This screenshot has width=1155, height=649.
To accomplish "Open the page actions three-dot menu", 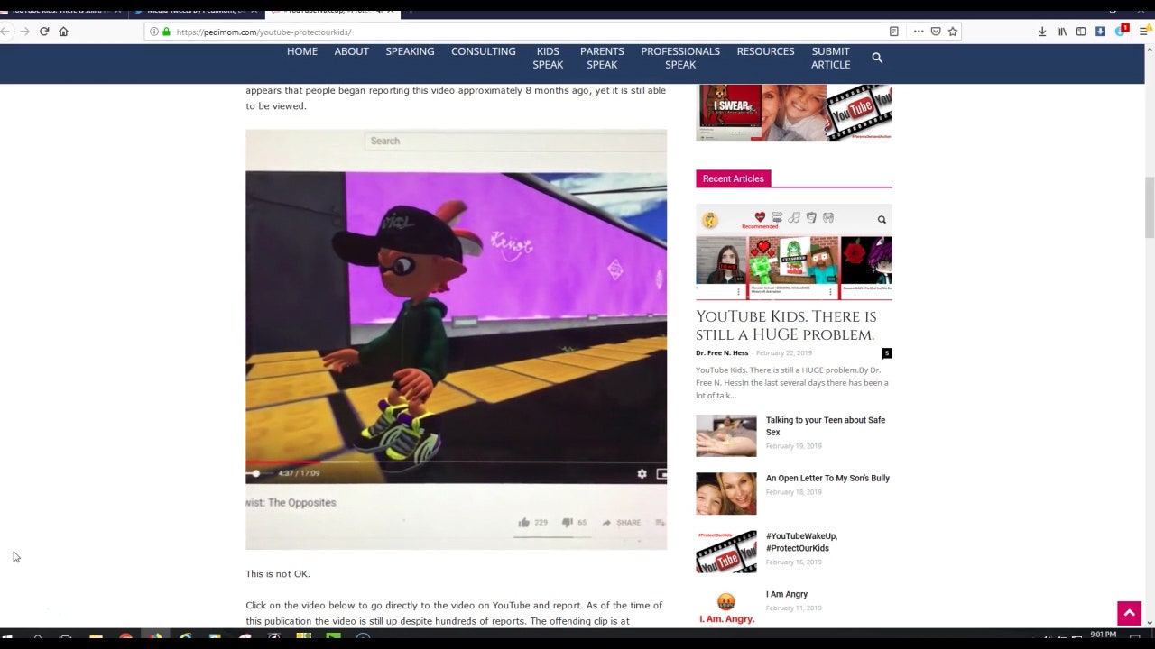I will point(919,32).
